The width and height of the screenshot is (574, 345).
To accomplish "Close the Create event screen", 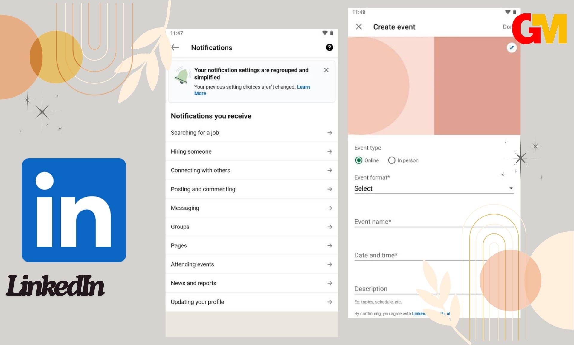I will pos(359,27).
